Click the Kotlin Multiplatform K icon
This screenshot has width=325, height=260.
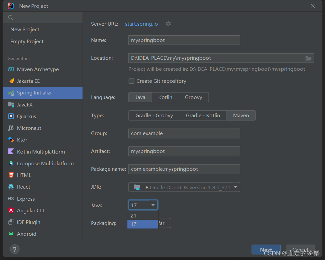coord(11,151)
